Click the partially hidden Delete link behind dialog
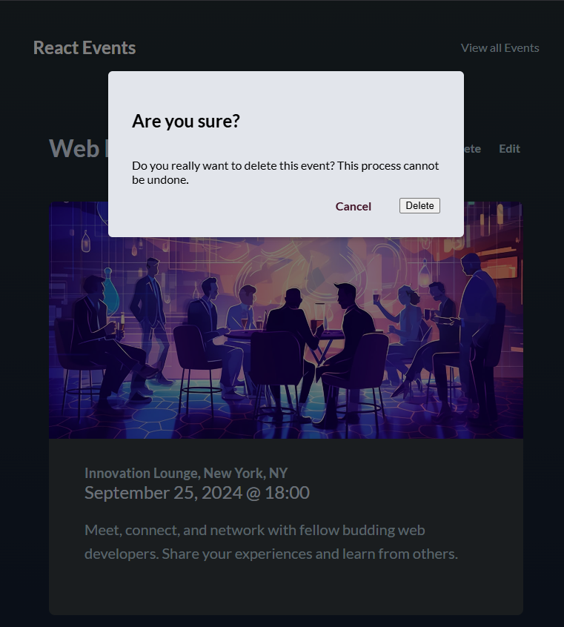 coord(470,148)
